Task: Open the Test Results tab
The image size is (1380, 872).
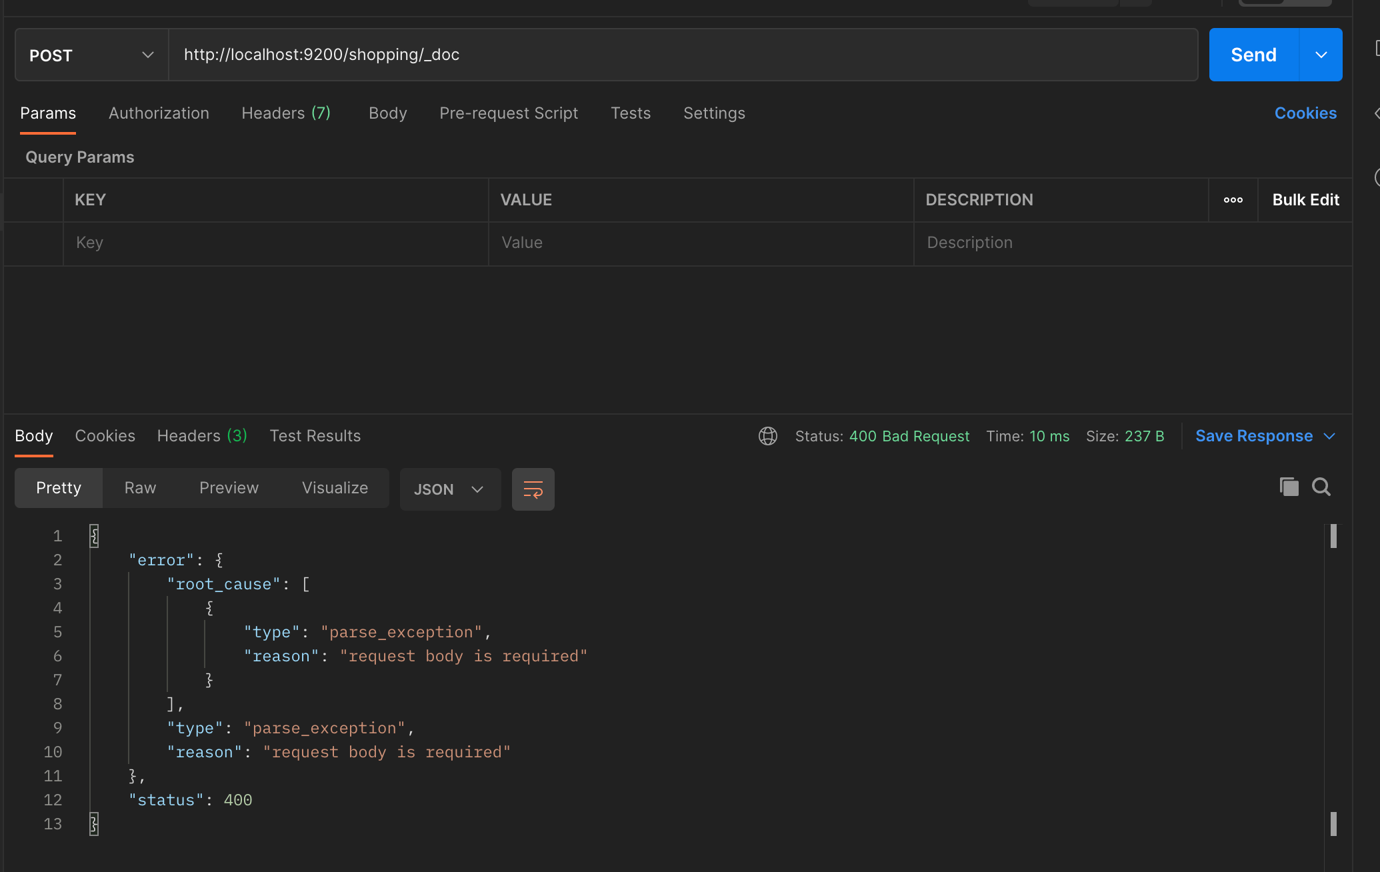Action: (315, 436)
